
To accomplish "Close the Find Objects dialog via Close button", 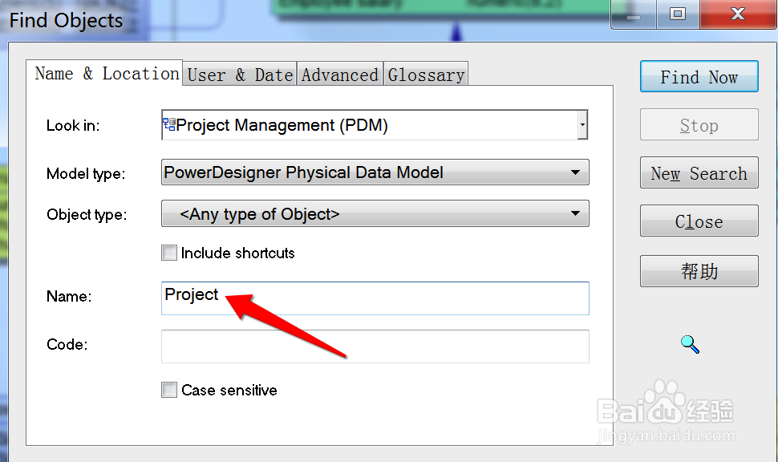I will click(x=699, y=221).
